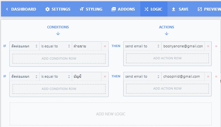The width and height of the screenshot is (221, 127).
Task: Click the Styling text-size icon
Action: [x=82, y=9]
